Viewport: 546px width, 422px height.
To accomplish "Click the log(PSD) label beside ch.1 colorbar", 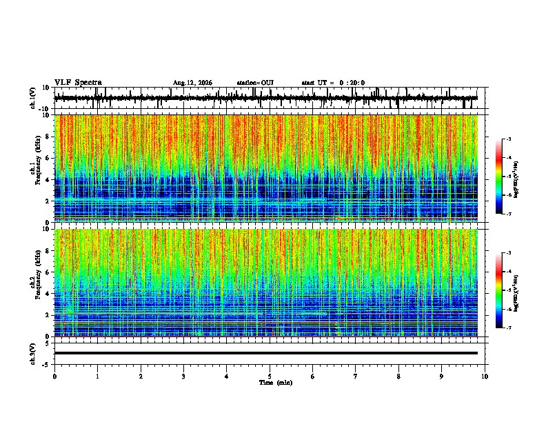I will [x=516, y=179].
